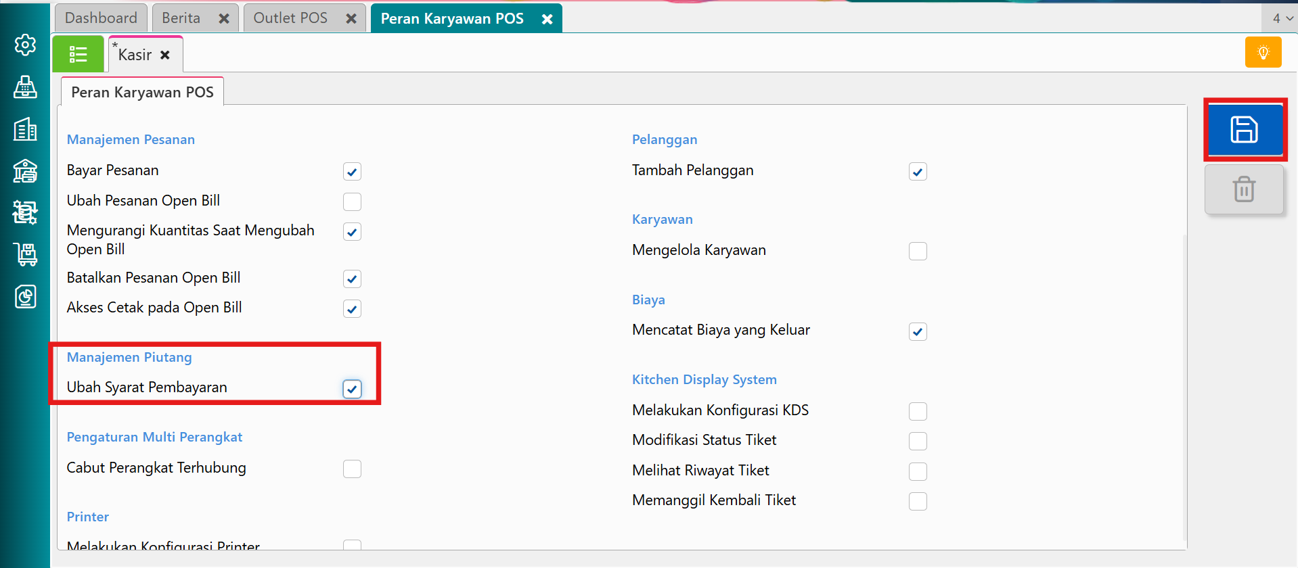The image size is (1298, 568).
Task: Switch to the Outlet POS tab
Action: (290, 18)
